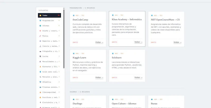Click the tools icon for Manuales y plan…

coord(40,77)
